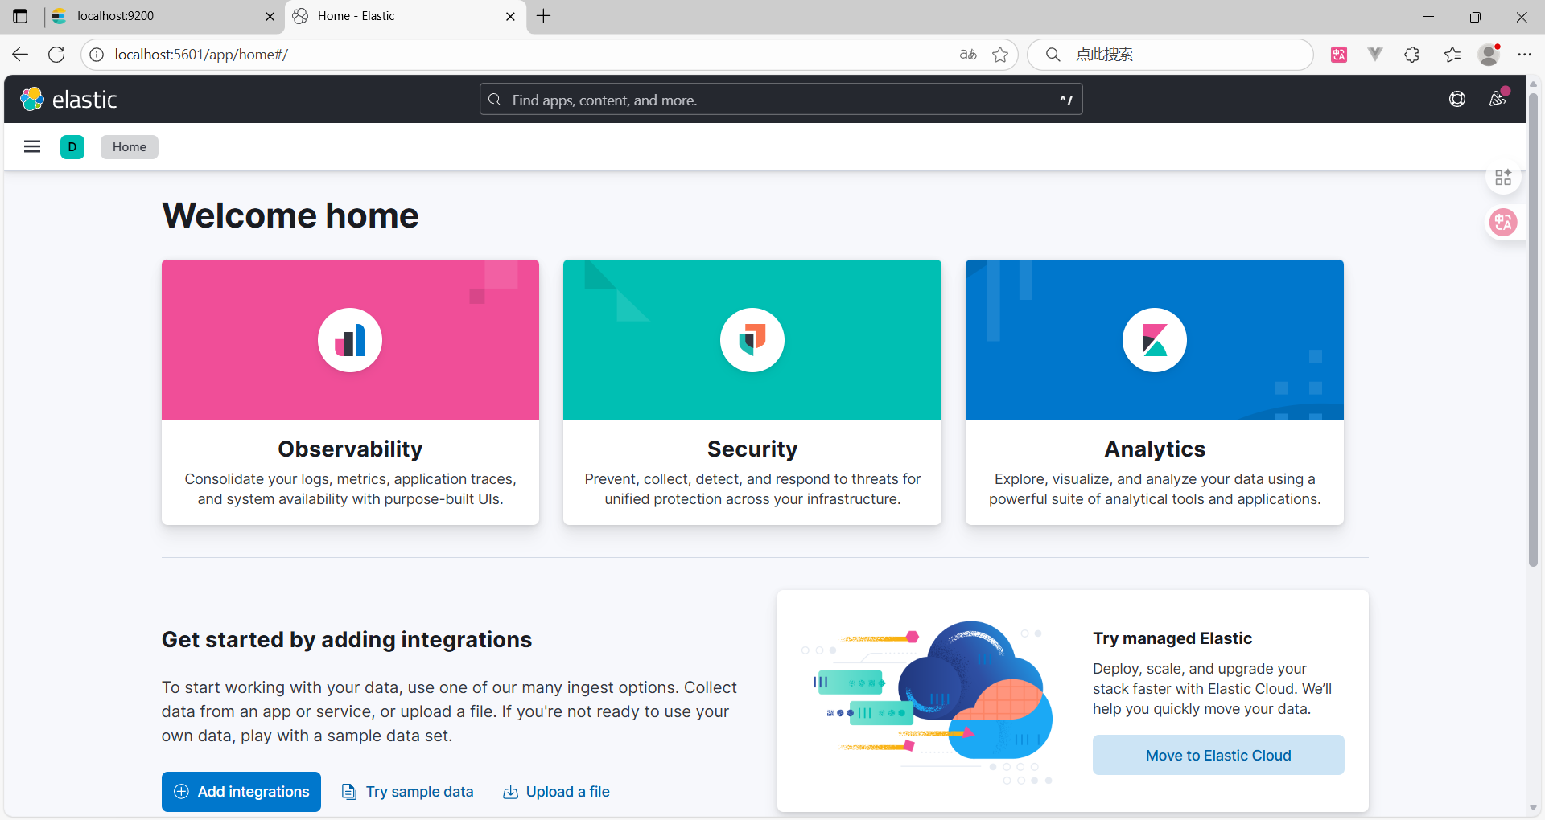The width and height of the screenshot is (1545, 820).
Task: Focus the Find apps, content search field
Action: coord(781,100)
